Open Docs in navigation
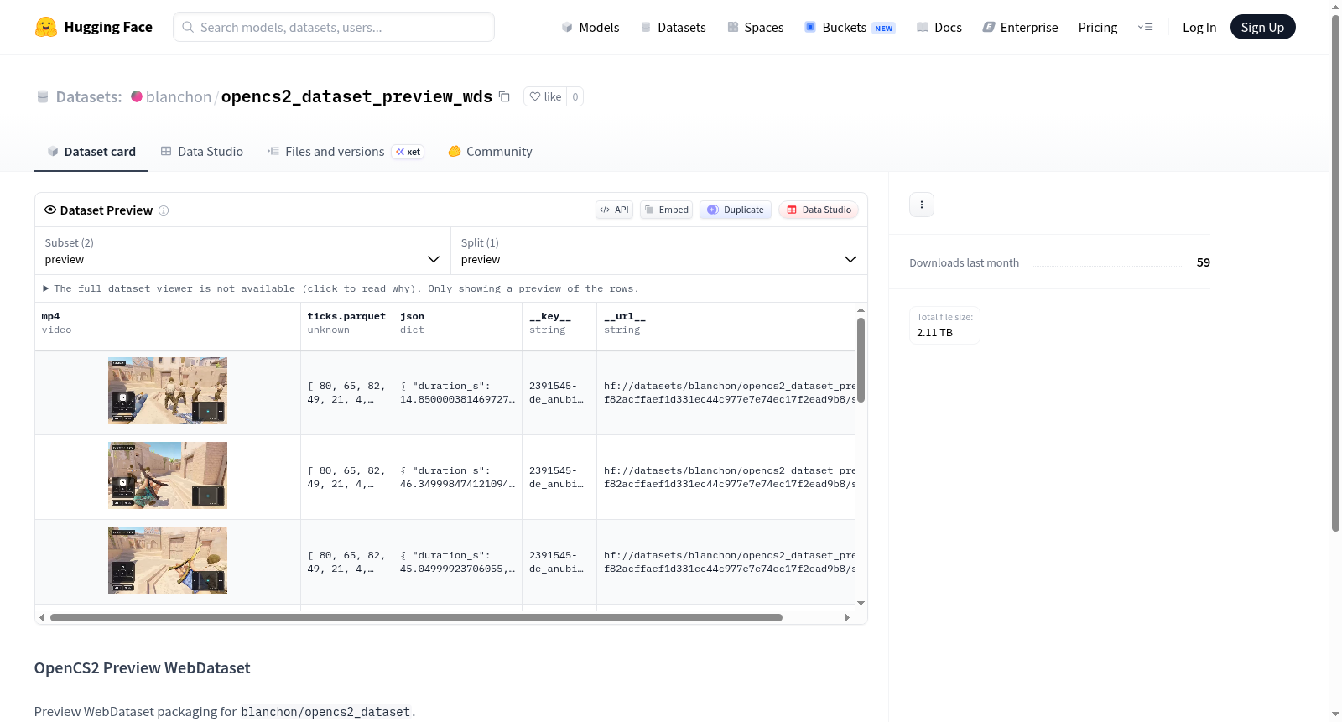The image size is (1342, 722). (939, 28)
